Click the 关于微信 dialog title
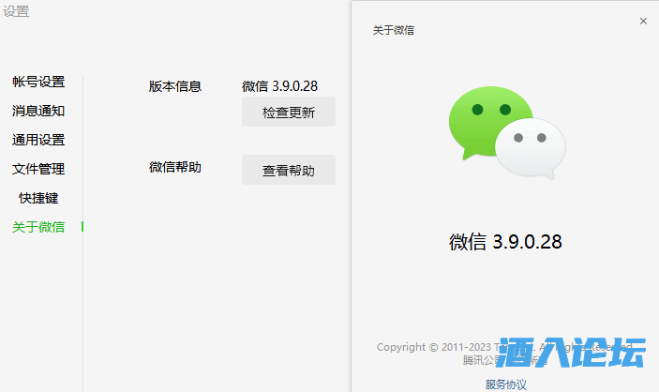 coord(394,30)
